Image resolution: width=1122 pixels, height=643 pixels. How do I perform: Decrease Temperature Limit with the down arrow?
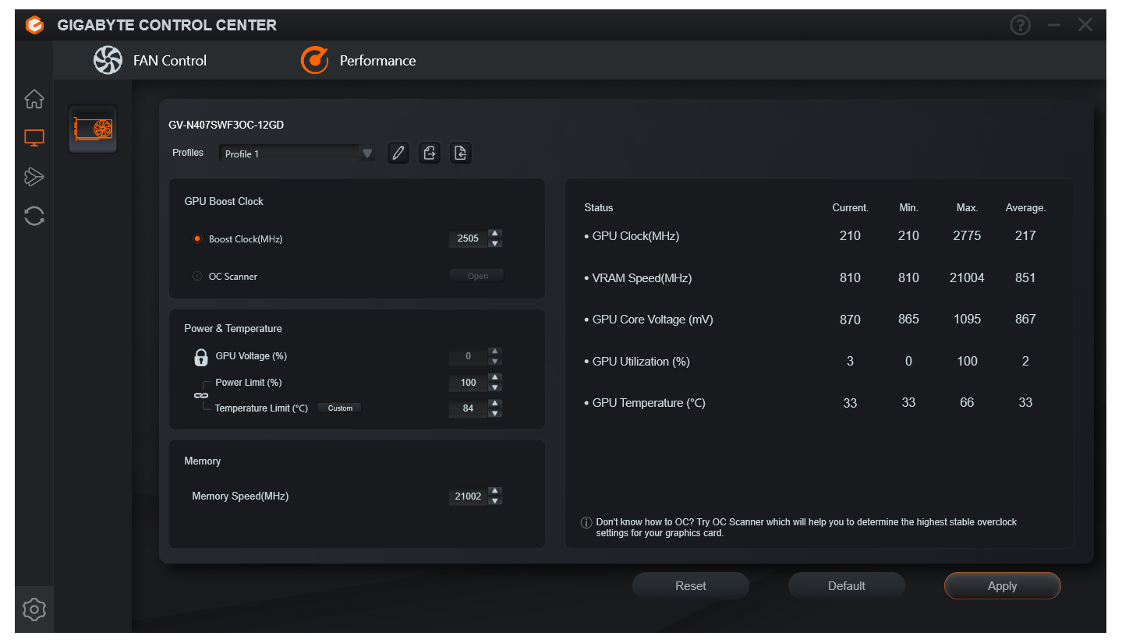click(494, 413)
